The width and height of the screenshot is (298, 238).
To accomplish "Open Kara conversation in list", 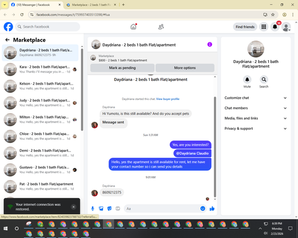I will point(40,69).
